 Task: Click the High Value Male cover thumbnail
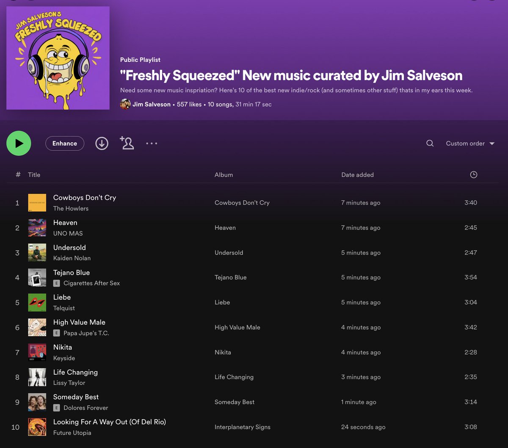click(x=37, y=327)
